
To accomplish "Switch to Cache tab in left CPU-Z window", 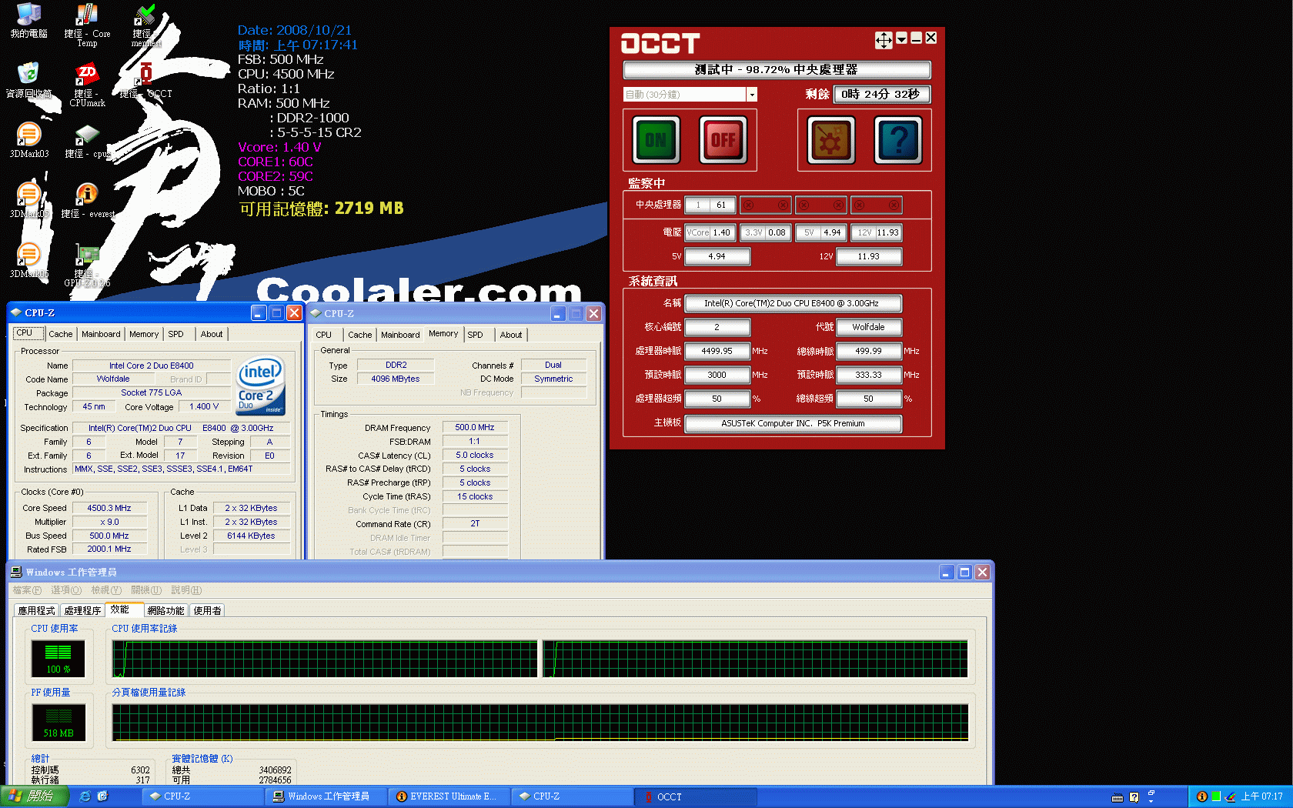I will tap(61, 334).
